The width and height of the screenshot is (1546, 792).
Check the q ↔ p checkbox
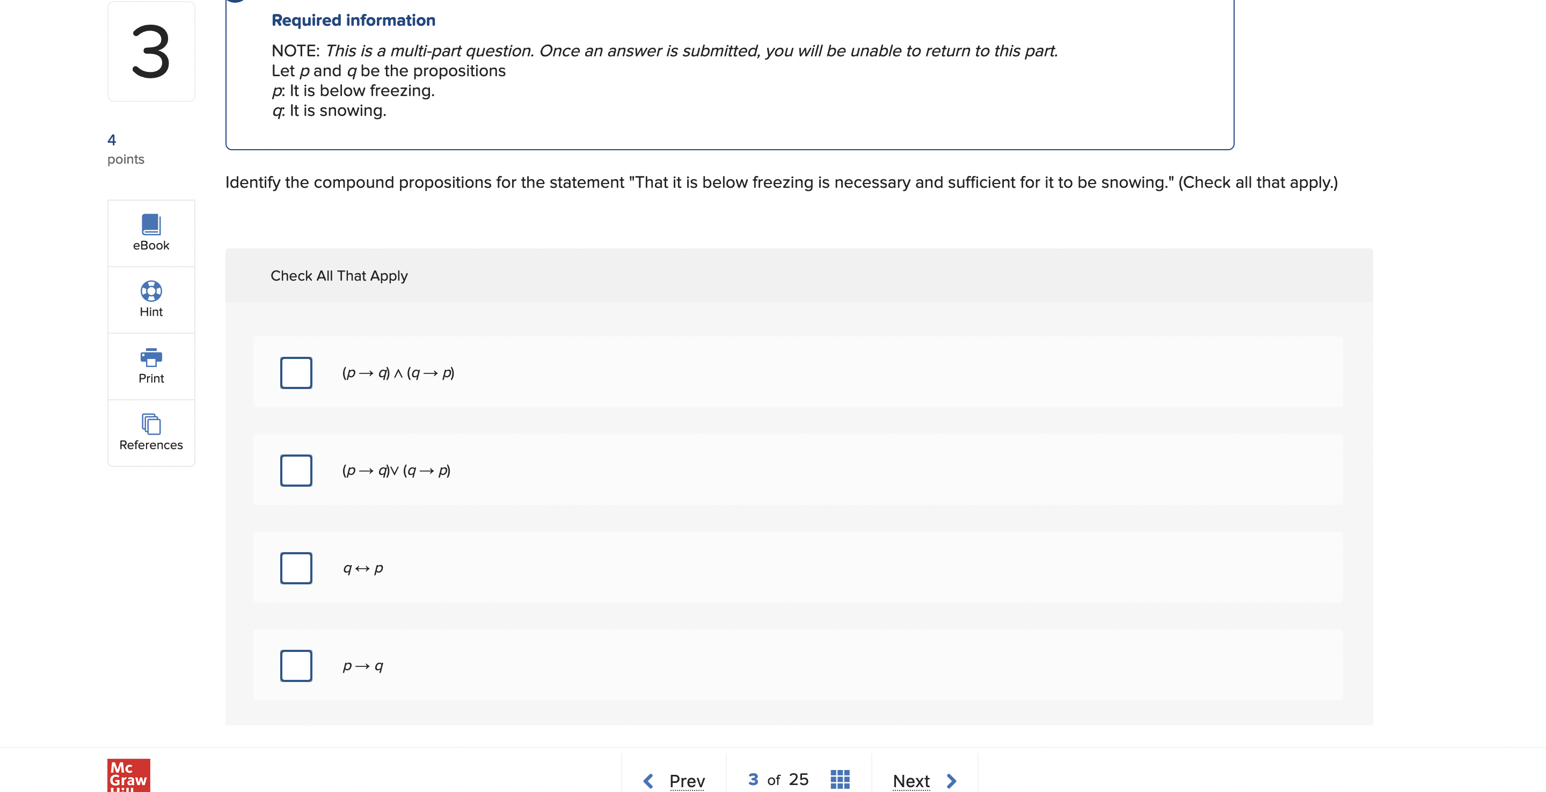(296, 567)
